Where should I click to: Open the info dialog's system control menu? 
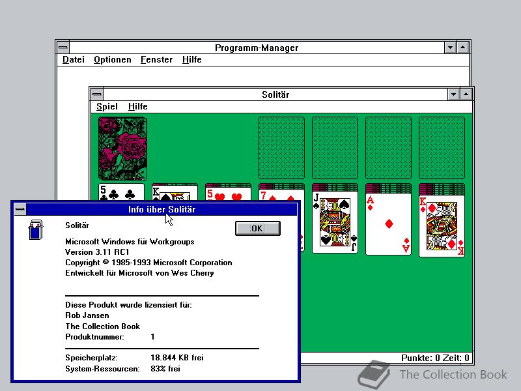[x=20, y=209]
